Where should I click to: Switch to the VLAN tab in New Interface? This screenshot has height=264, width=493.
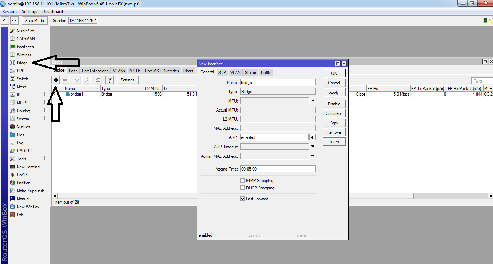236,73
